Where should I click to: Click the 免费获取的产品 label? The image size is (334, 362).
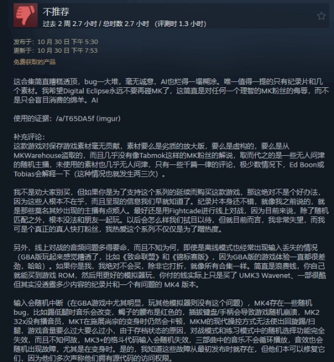(35, 62)
